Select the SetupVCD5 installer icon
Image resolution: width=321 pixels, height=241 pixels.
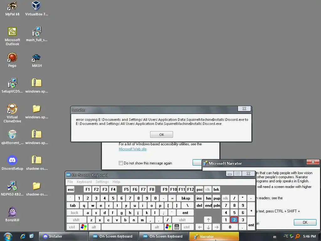click(12, 85)
